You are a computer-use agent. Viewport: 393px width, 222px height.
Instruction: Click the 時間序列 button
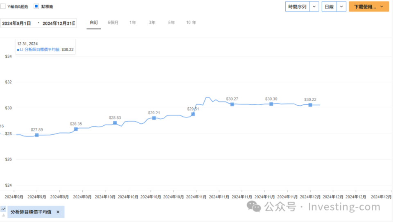coord(297,7)
